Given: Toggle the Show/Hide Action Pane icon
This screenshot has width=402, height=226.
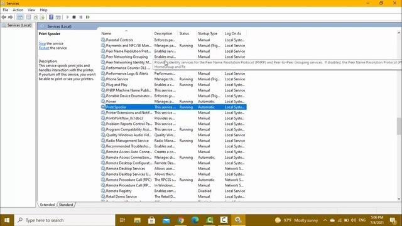Looking at the screenshot, I should pyautogui.click(x=58, y=17).
